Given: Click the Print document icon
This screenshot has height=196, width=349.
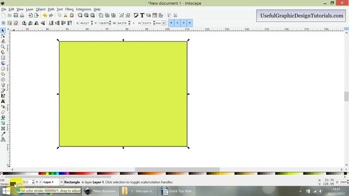Looking at the screenshot, I should pos(22,15).
